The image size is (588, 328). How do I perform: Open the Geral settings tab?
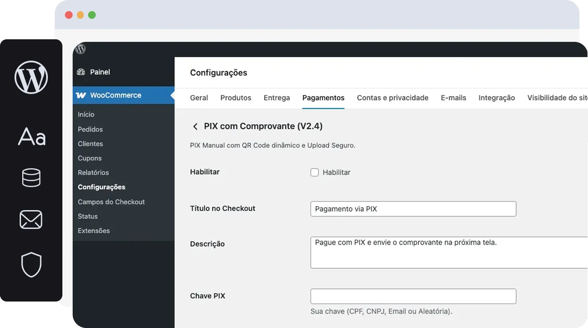(199, 98)
